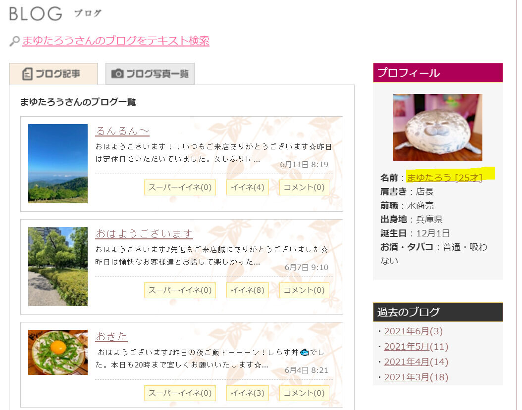Give イイネ(3) to the おきた post
522x410 pixels.
point(247,393)
